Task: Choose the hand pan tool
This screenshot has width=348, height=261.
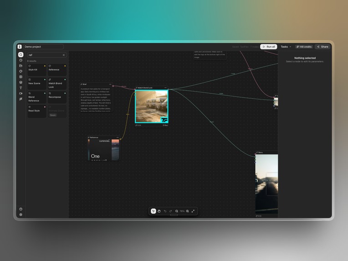Action: click(x=159, y=211)
